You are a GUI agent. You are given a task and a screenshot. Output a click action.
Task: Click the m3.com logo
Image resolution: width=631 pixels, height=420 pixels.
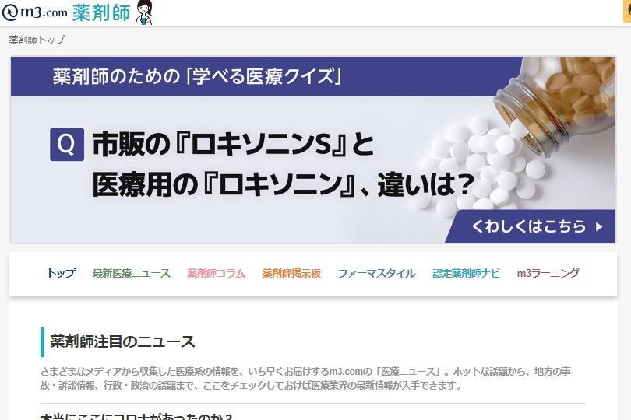(x=34, y=12)
